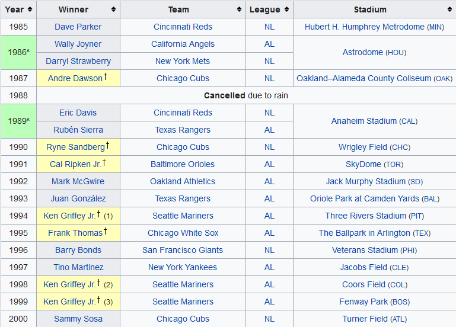The height and width of the screenshot is (327, 456).
Task: Sort table by Stadium column arrows
Action: [449, 9]
